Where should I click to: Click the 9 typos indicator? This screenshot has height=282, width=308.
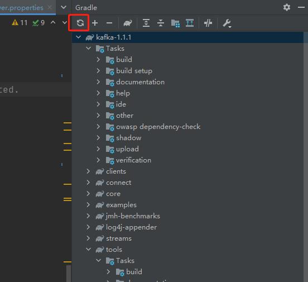[38, 22]
